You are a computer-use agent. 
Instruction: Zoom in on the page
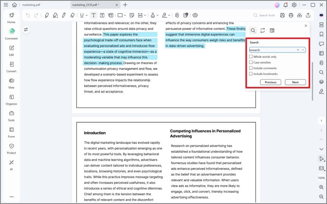click(x=321, y=187)
